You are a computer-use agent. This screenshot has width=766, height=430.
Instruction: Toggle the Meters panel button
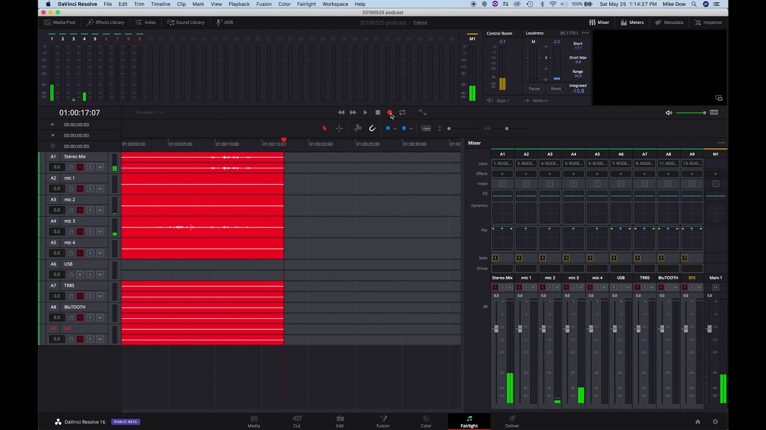[632, 22]
